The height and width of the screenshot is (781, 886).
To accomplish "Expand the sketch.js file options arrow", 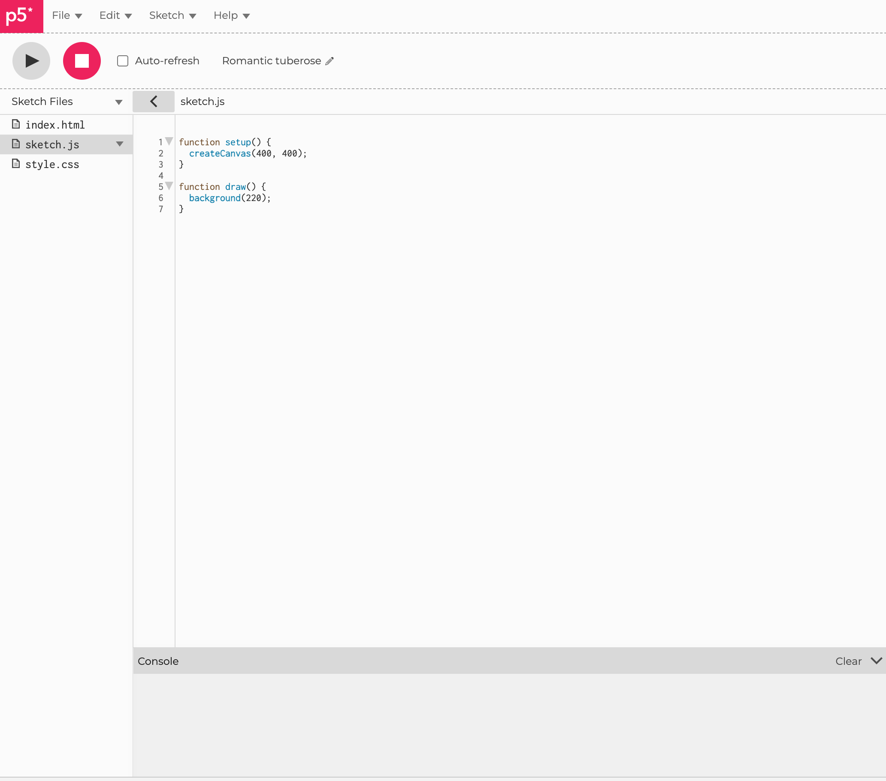I will [119, 144].
